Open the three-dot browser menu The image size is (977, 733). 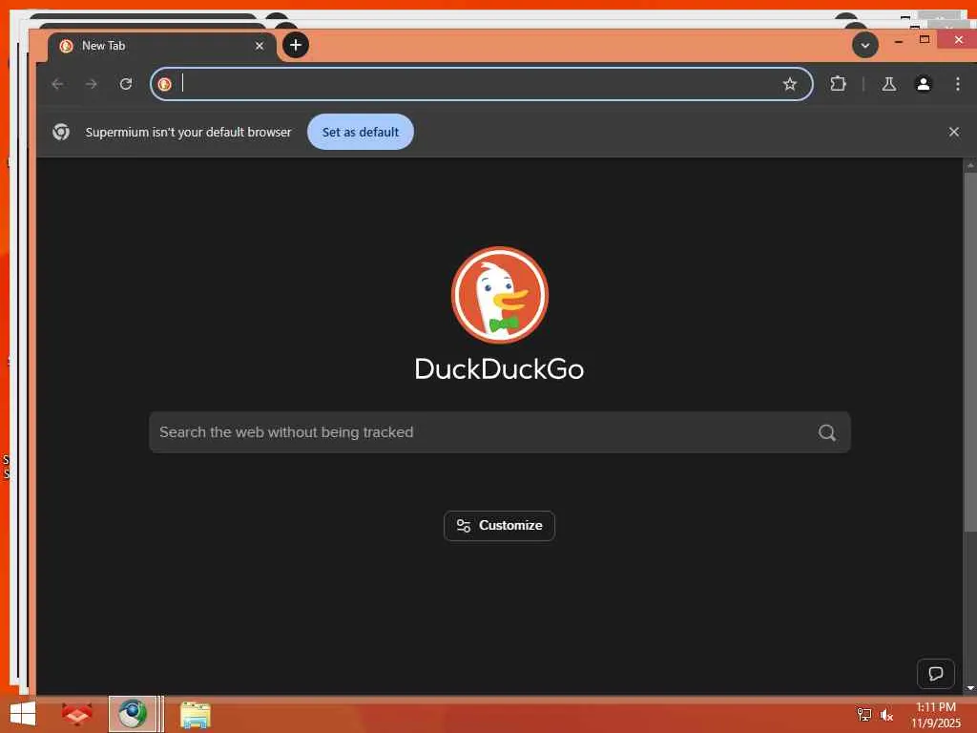[x=958, y=84]
